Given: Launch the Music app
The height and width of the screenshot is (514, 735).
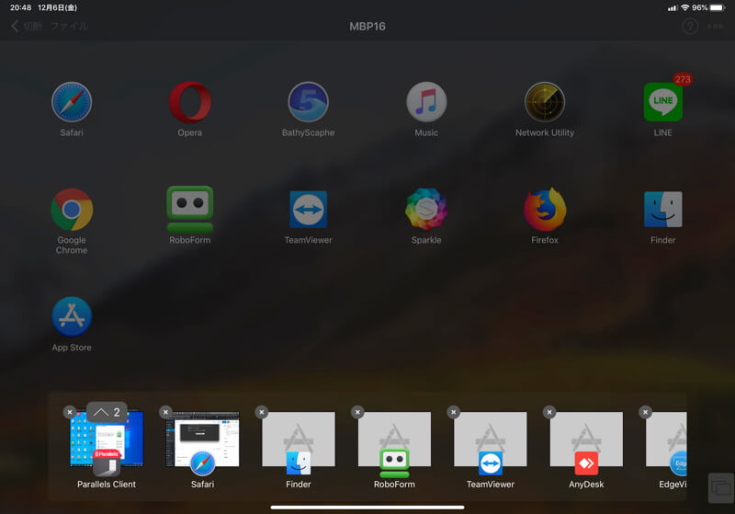Looking at the screenshot, I should pyautogui.click(x=426, y=102).
